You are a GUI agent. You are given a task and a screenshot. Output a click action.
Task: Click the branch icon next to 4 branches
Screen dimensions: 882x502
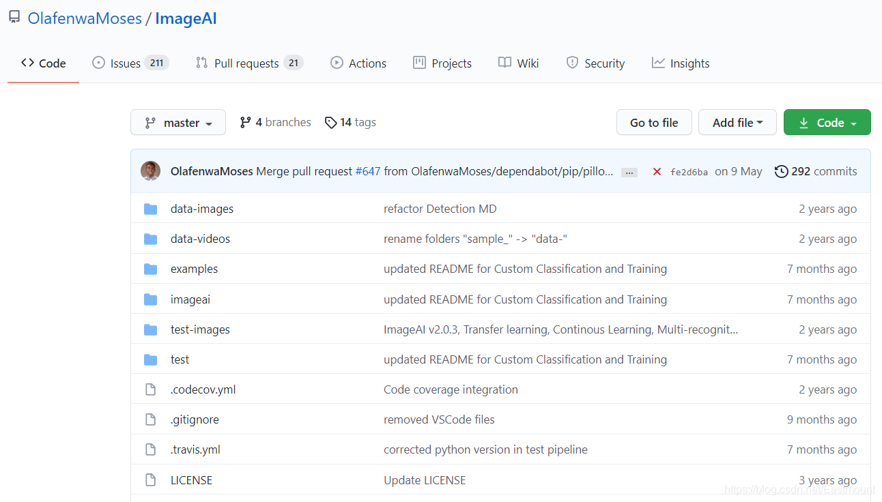[x=245, y=123]
